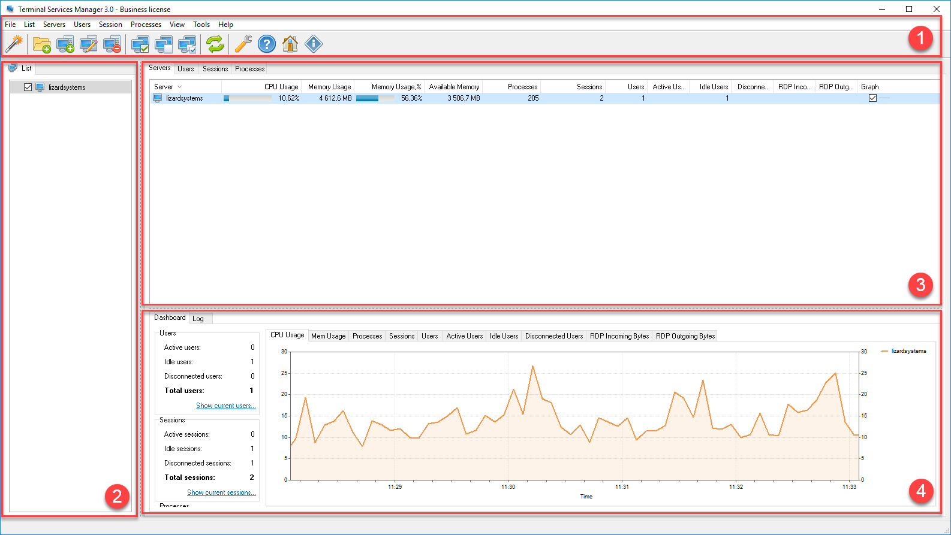The width and height of the screenshot is (951, 535).
Task: Open settings with the wrench icon
Action: click(x=243, y=44)
